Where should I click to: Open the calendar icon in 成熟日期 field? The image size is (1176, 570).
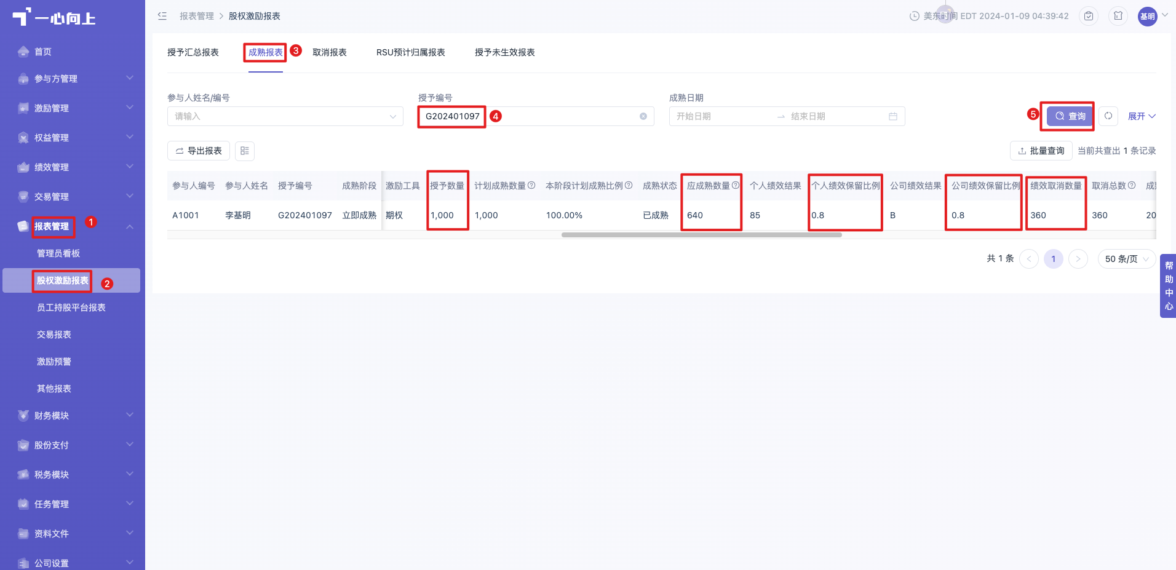[893, 116]
